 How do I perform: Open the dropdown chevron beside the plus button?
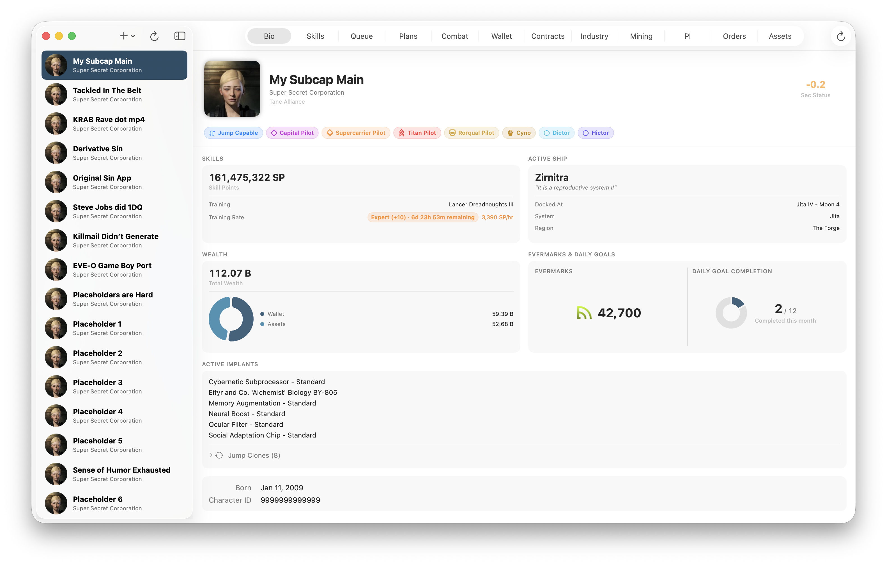click(133, 36)
